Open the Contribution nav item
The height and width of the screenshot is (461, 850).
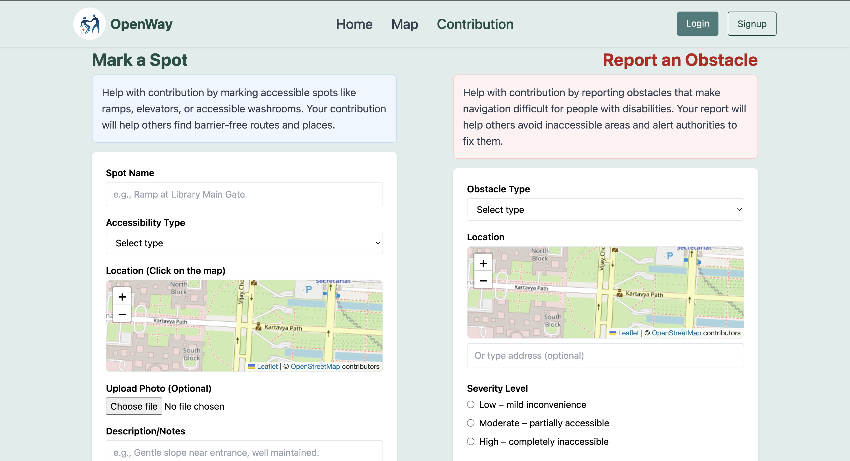(475, 24)
